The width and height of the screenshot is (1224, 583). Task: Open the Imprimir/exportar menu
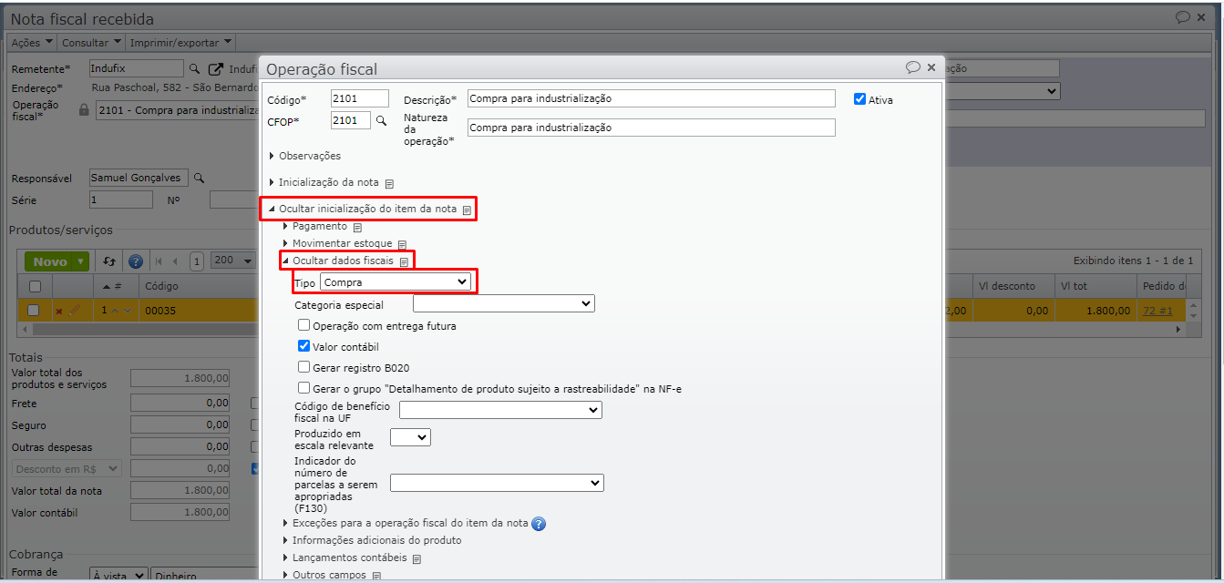coord(180,43)
